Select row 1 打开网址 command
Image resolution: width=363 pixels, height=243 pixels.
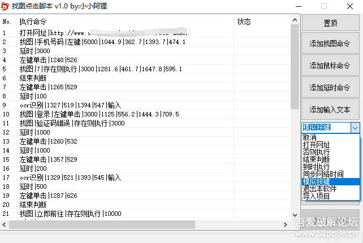(145, 33)
